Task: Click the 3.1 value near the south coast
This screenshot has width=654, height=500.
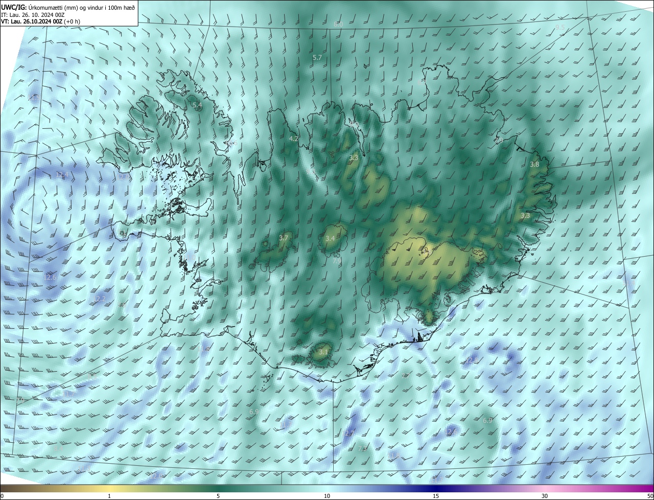Action: tap(323, 352)
